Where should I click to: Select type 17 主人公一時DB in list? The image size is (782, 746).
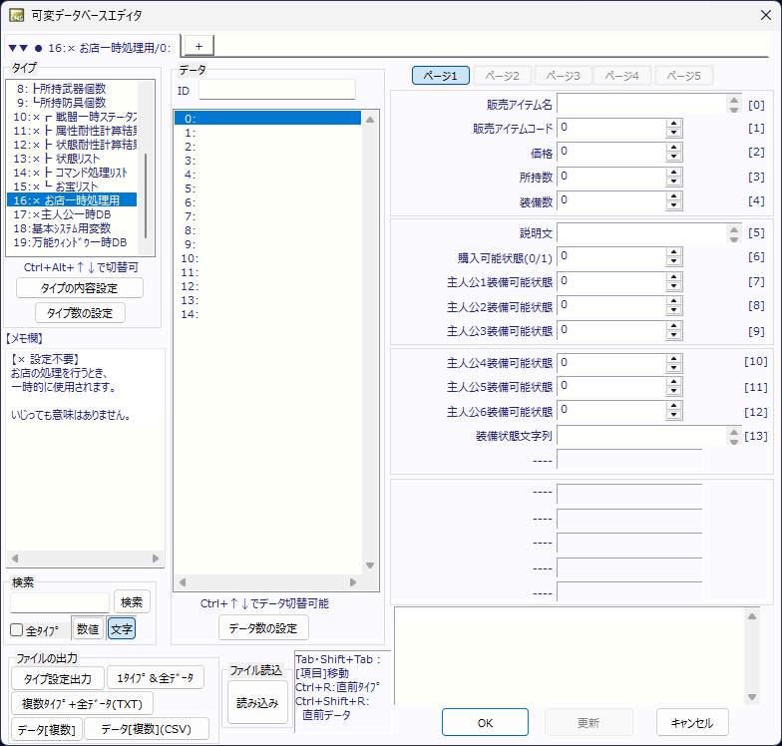[72, 214]
